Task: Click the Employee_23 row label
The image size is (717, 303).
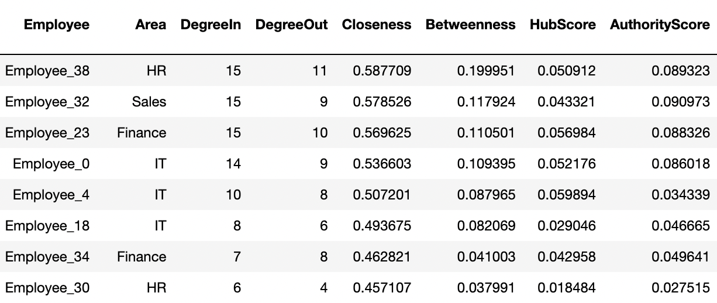Action: pyautogui.click(x=47, y=133)
